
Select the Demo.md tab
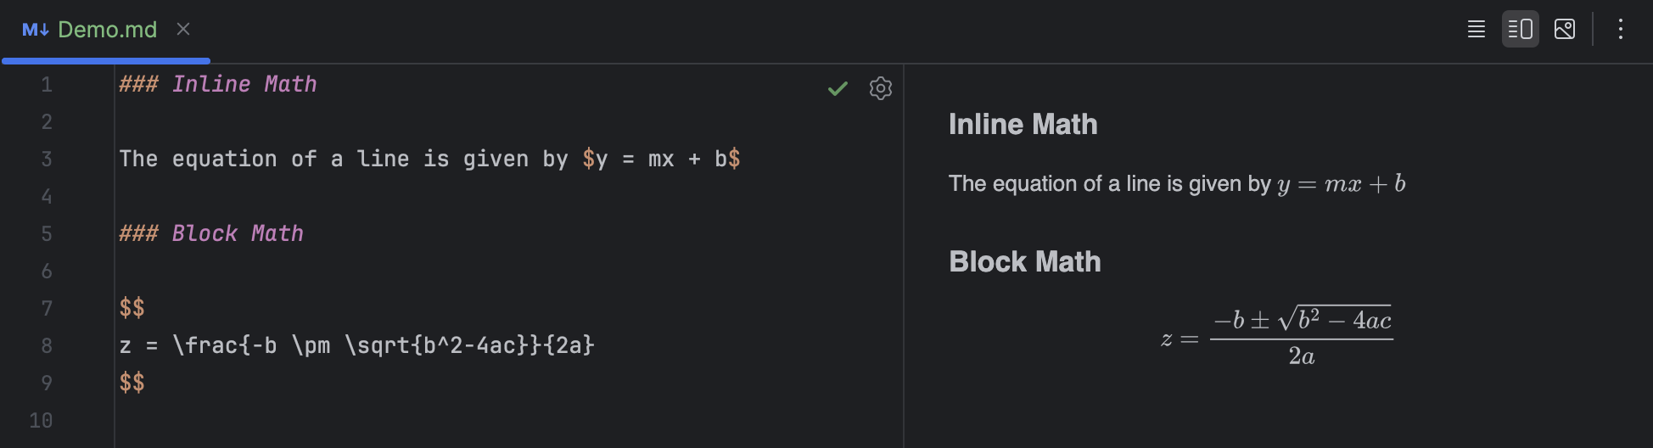[107, 30]
